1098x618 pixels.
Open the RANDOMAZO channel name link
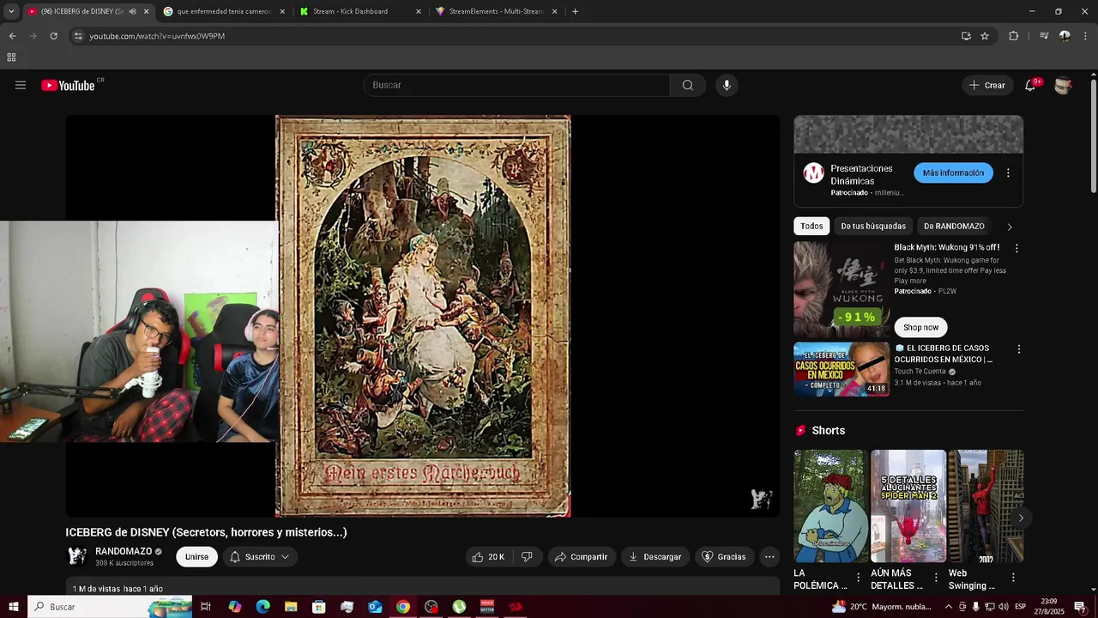tap(124, 551)
